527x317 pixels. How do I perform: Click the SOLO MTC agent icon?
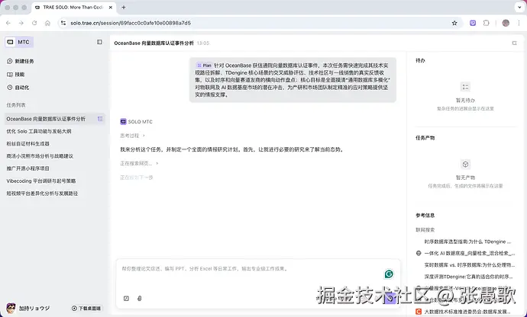point(123,121)
